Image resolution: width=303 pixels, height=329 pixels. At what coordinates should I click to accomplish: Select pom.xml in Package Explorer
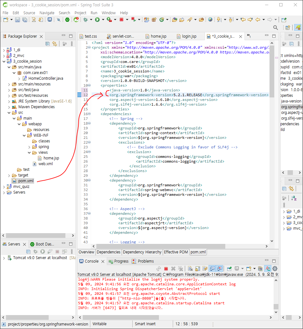click(23, 181)
